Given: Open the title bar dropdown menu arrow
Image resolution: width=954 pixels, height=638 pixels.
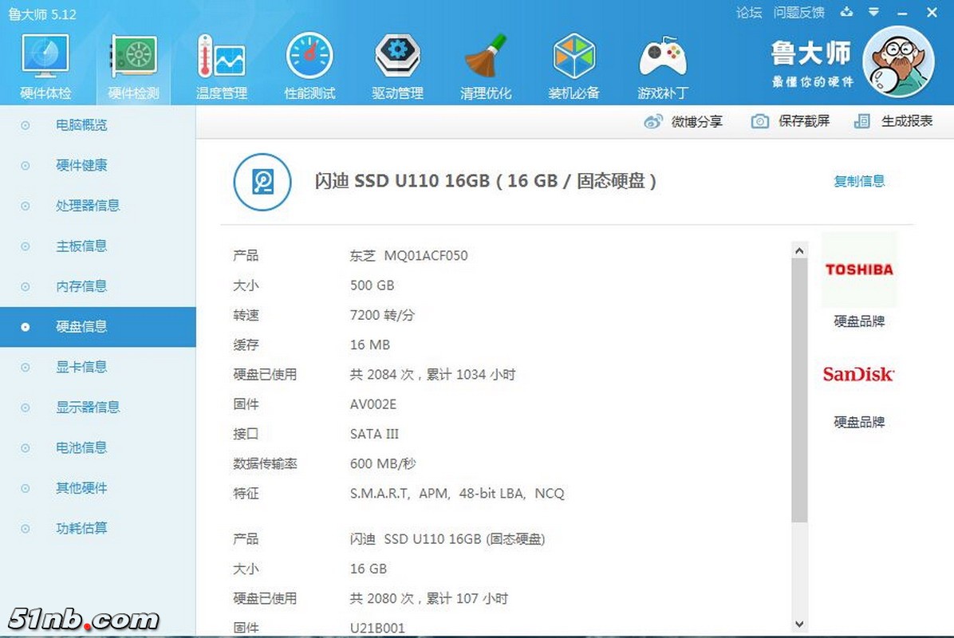Looking at the screenshot, I should coord(874,13).
